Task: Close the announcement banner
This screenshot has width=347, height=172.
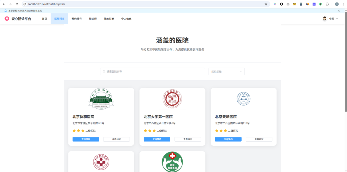Action: click(339, 11)
